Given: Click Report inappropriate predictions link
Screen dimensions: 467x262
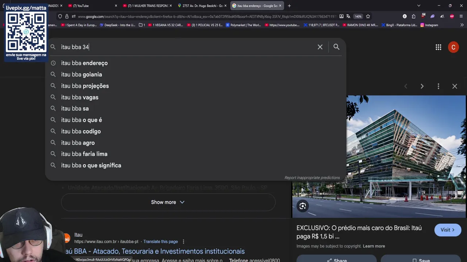Looking at the screenshot, I should [x=312, y=178].
